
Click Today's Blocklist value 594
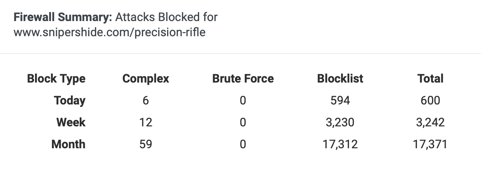(x=340, y=101)
